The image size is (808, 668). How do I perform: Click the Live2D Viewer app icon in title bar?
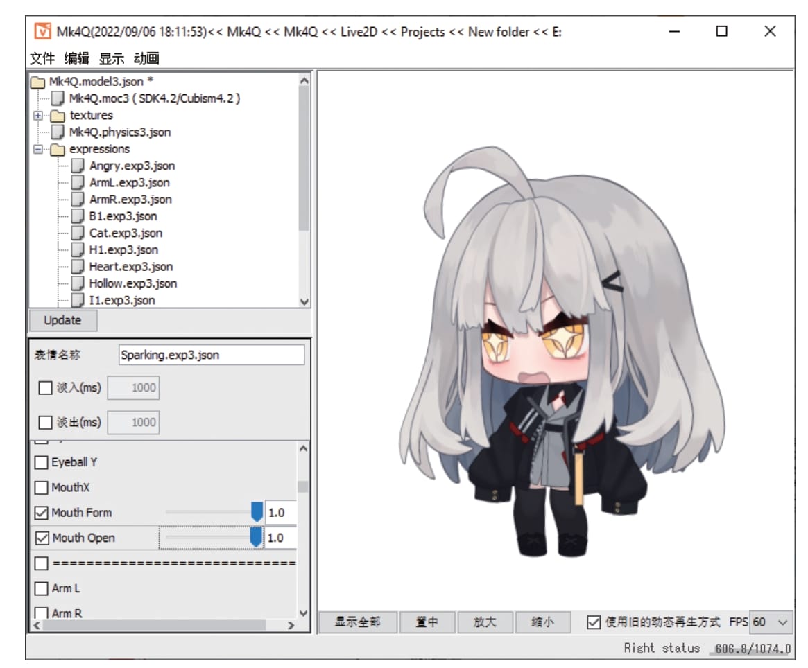point(43,31)
